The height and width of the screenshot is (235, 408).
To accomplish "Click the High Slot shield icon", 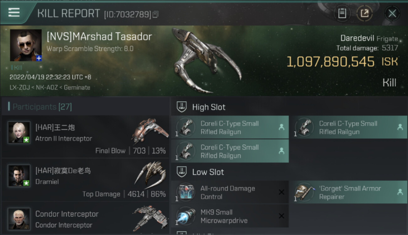I will click(x=181, y=107).
